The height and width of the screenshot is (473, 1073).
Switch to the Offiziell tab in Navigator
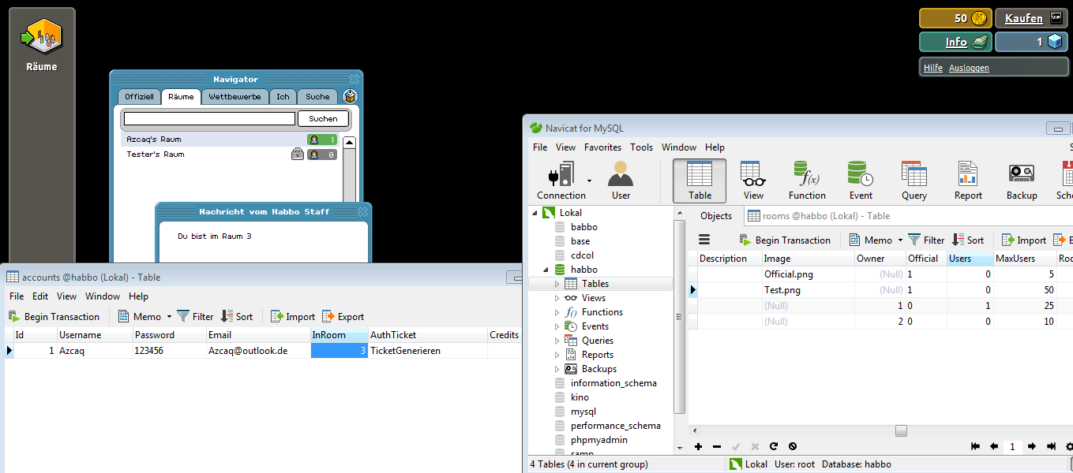click(140, 96)
